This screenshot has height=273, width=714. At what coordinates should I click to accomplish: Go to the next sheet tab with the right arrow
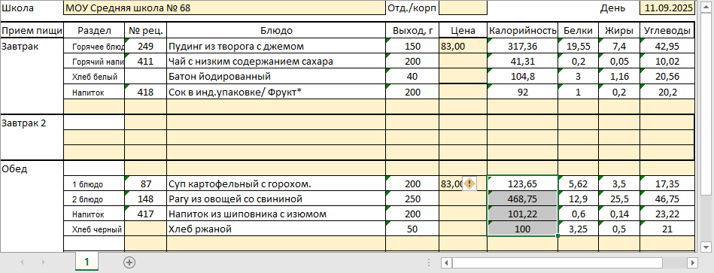[43, 262]
